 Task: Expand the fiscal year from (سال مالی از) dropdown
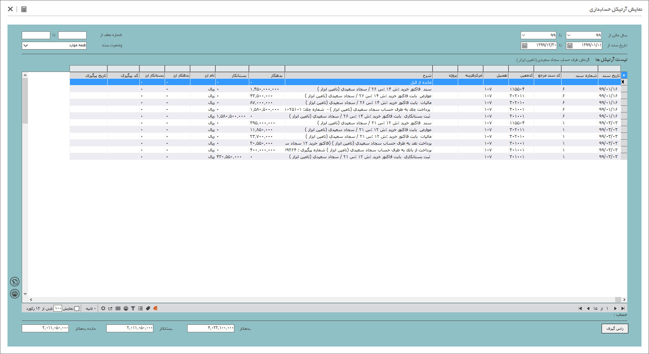point(569,35)
